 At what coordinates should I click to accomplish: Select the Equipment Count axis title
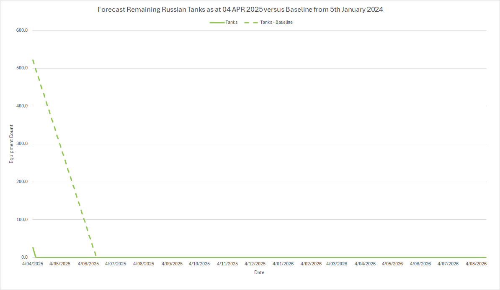point(12,144)
